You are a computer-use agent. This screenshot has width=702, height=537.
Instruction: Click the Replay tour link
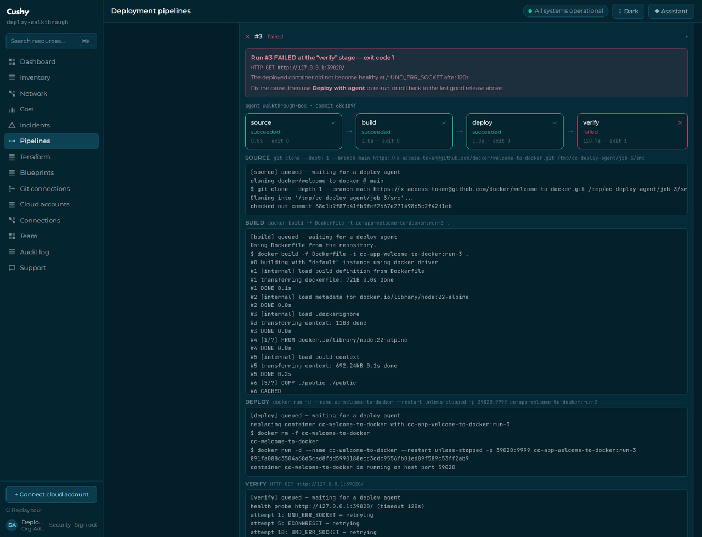click(x=24, y=510)
